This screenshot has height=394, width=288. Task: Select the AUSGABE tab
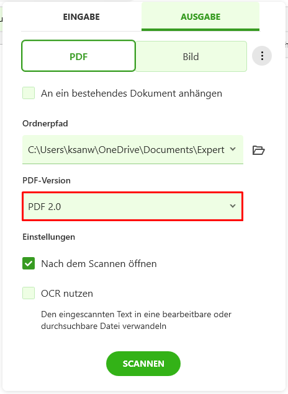(200, 17)
